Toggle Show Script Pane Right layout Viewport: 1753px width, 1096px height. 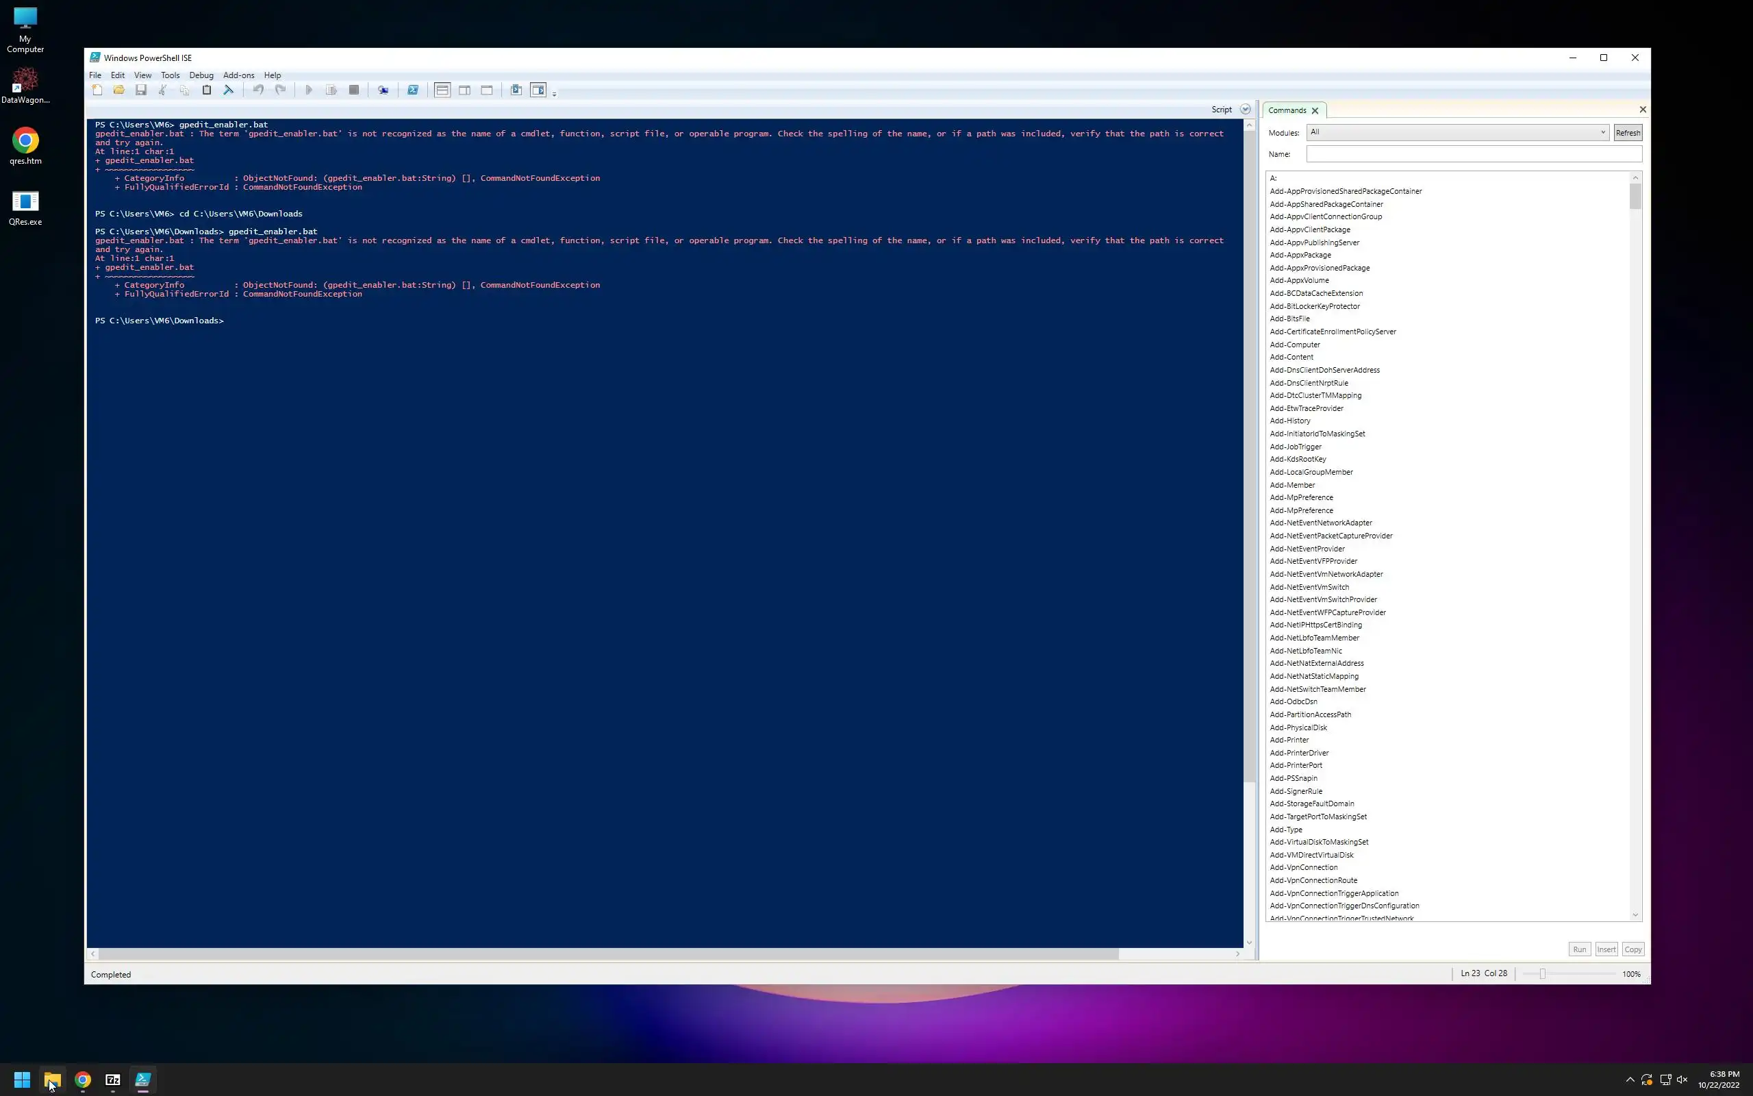pyautogui.click(x=465, y=90)
